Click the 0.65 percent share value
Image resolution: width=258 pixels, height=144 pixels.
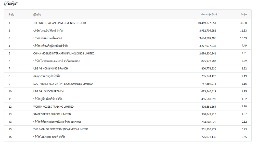click(244, 137)
